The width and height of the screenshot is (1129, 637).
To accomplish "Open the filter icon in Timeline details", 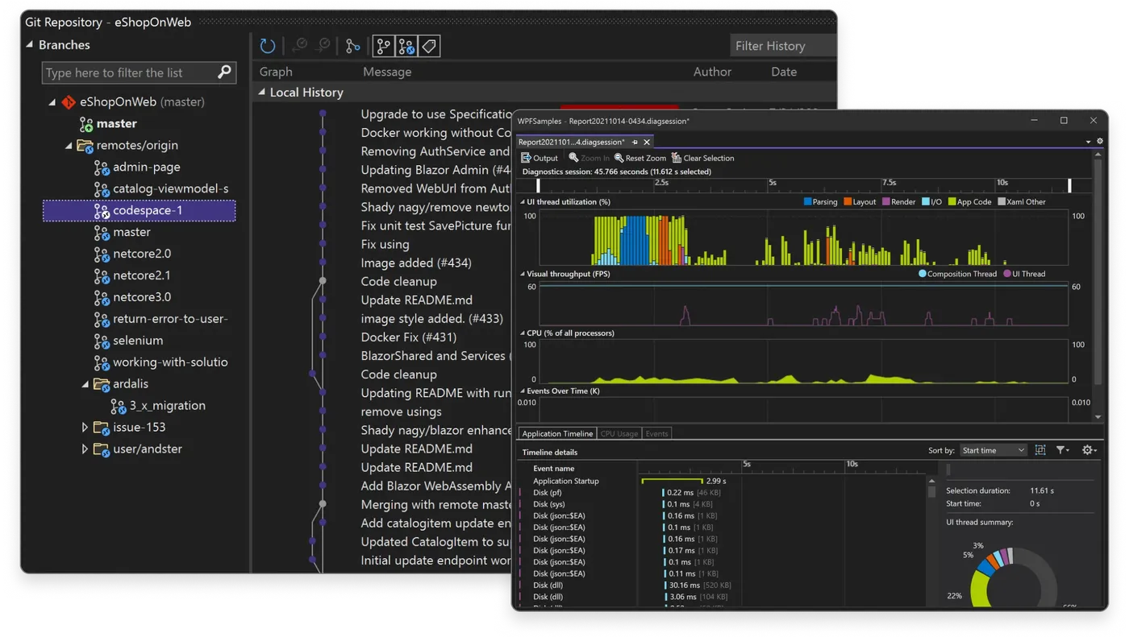I will [x=1061, y=450].
